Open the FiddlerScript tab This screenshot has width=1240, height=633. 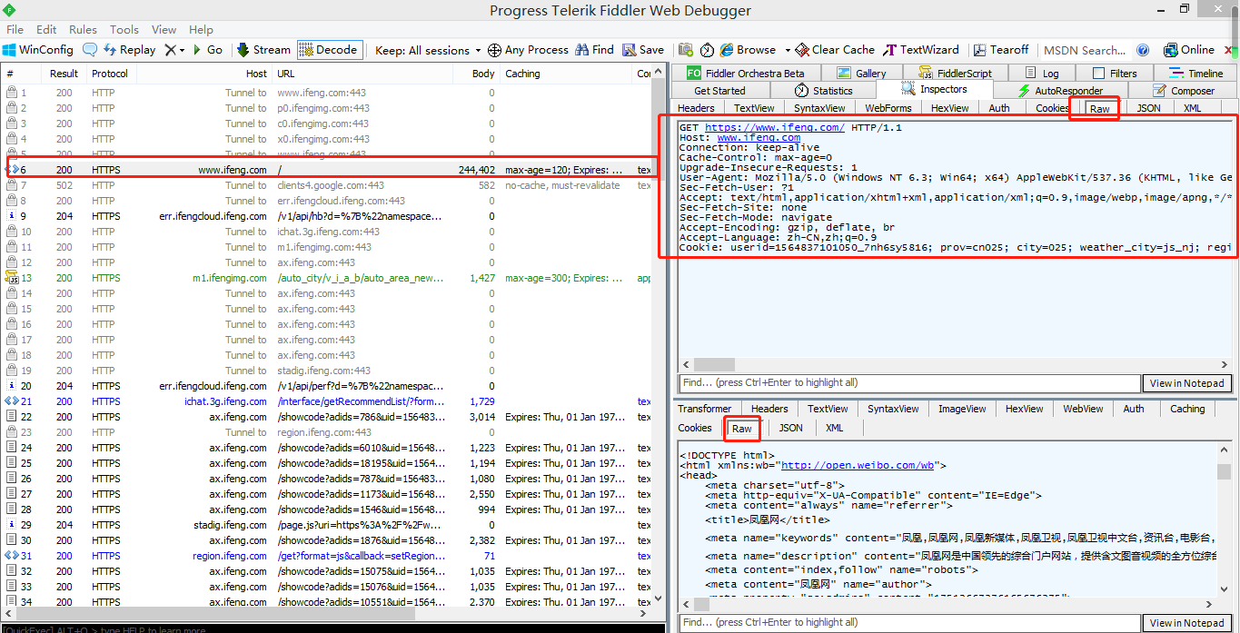pyautogui.click(x=955, y=74)
